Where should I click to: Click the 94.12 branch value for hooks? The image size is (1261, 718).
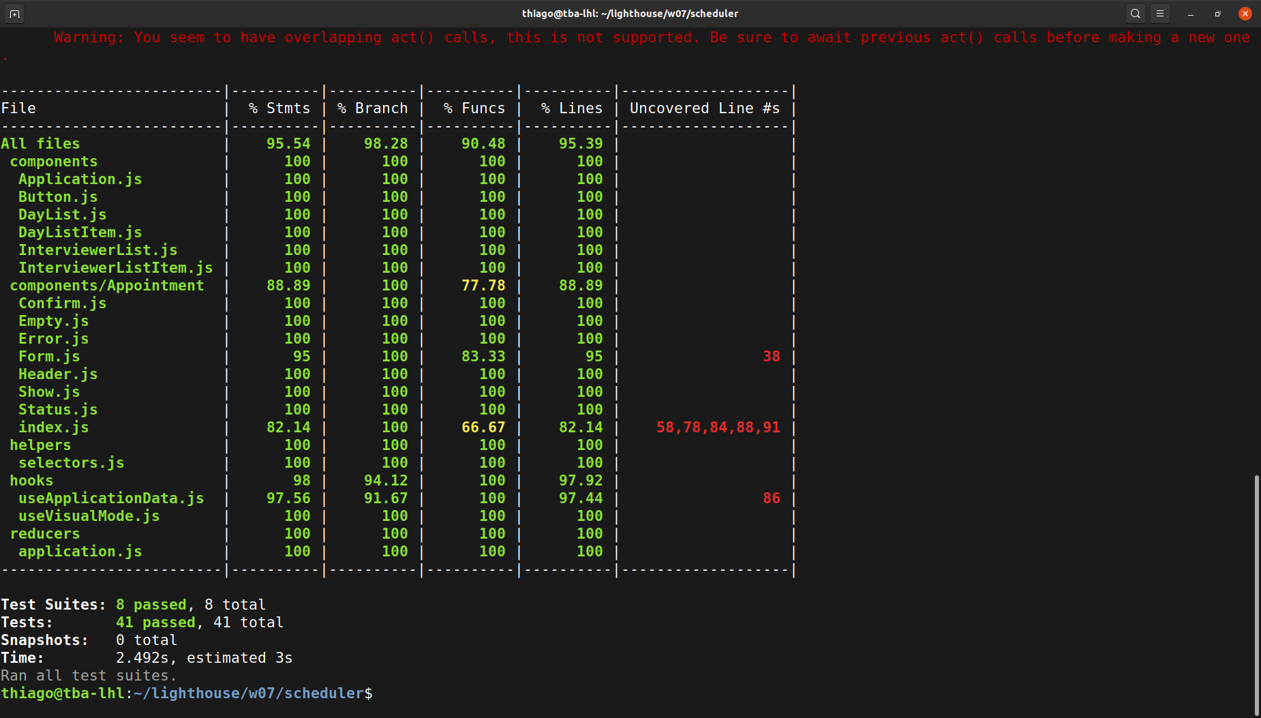[386, 481]
